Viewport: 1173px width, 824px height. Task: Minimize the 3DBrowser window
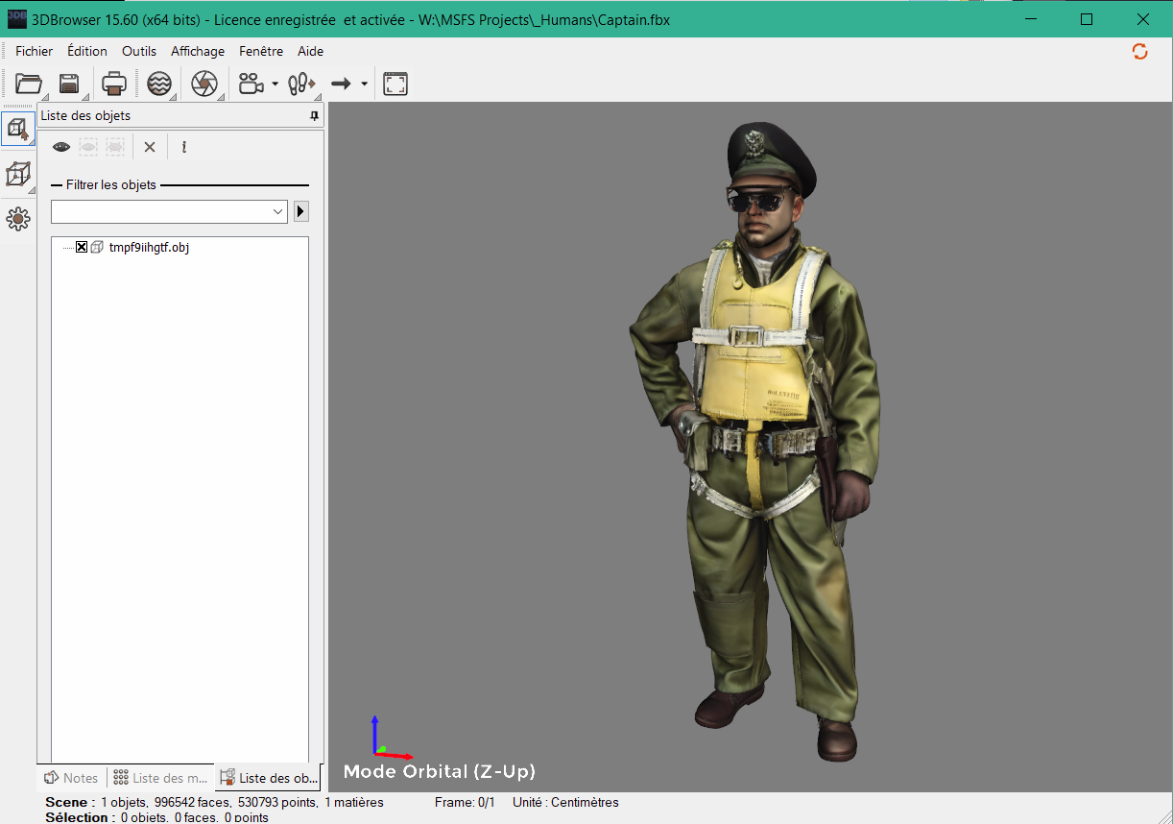pyautogui.click(x=1030, y=19)
